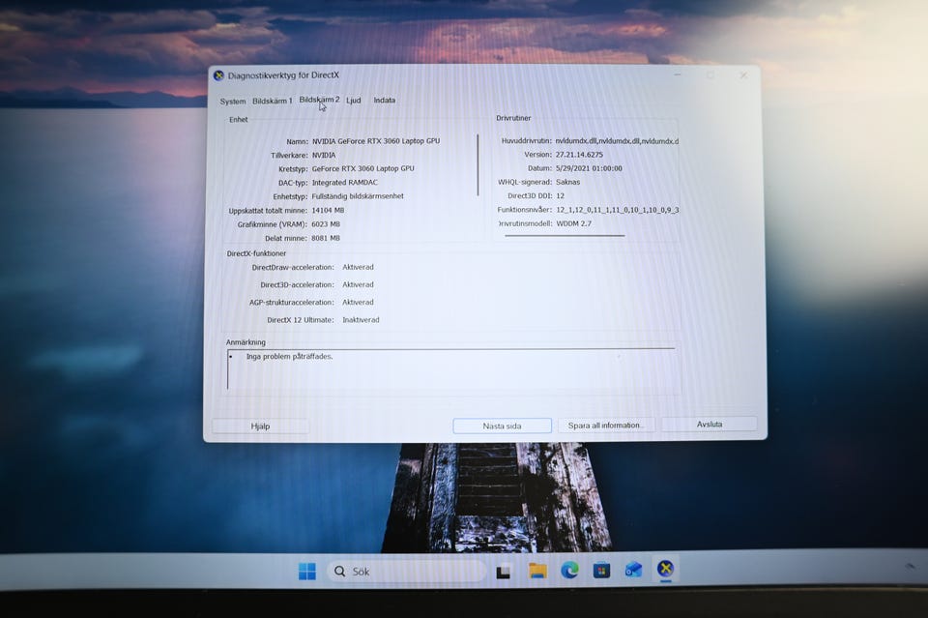The image size is (928, 618).
Task: Click the Huvuddrivrutin label
Action: [x=526, y=141]
